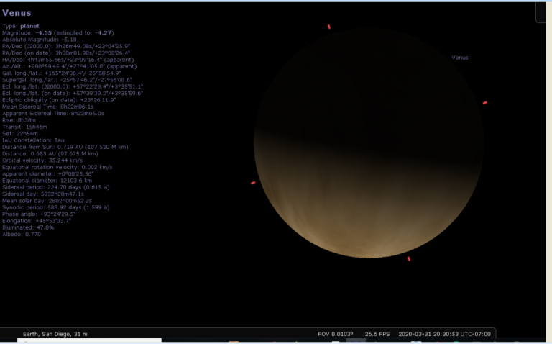
Task: Click the Illuminated 47.0% line
Action: (x=28, y=227)
